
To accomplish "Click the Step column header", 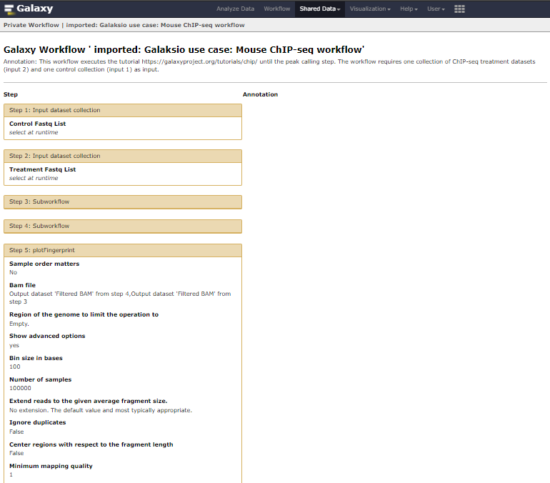I will (11, 94).
